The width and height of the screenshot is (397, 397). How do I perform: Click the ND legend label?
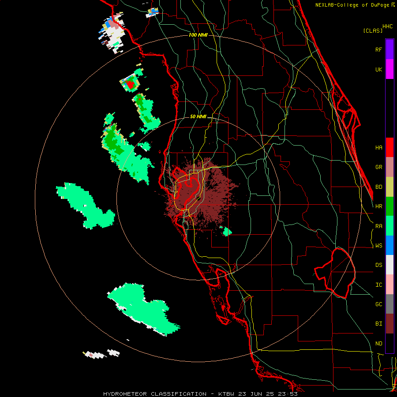point(378,343)
